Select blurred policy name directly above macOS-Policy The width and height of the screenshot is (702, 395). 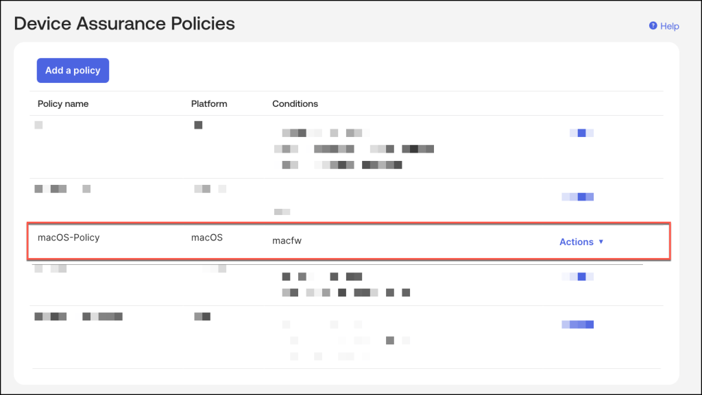[62, 188]
